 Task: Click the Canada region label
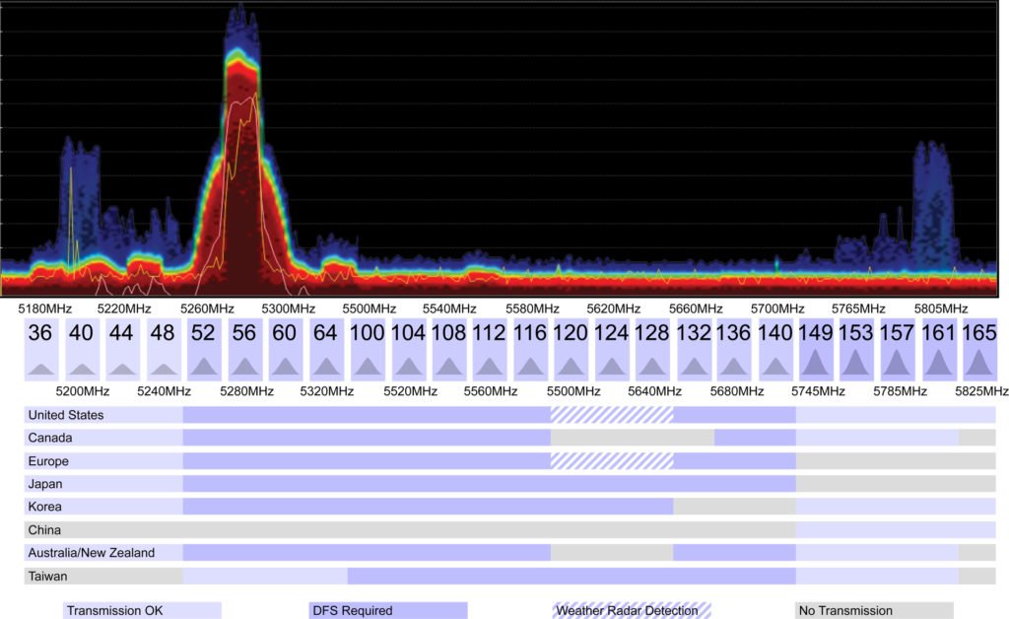50,438
